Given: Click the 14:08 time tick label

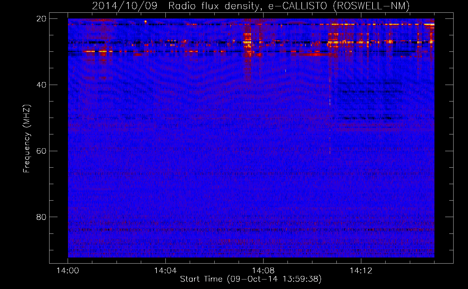Looking at the screenshot, I should (263, 271).
